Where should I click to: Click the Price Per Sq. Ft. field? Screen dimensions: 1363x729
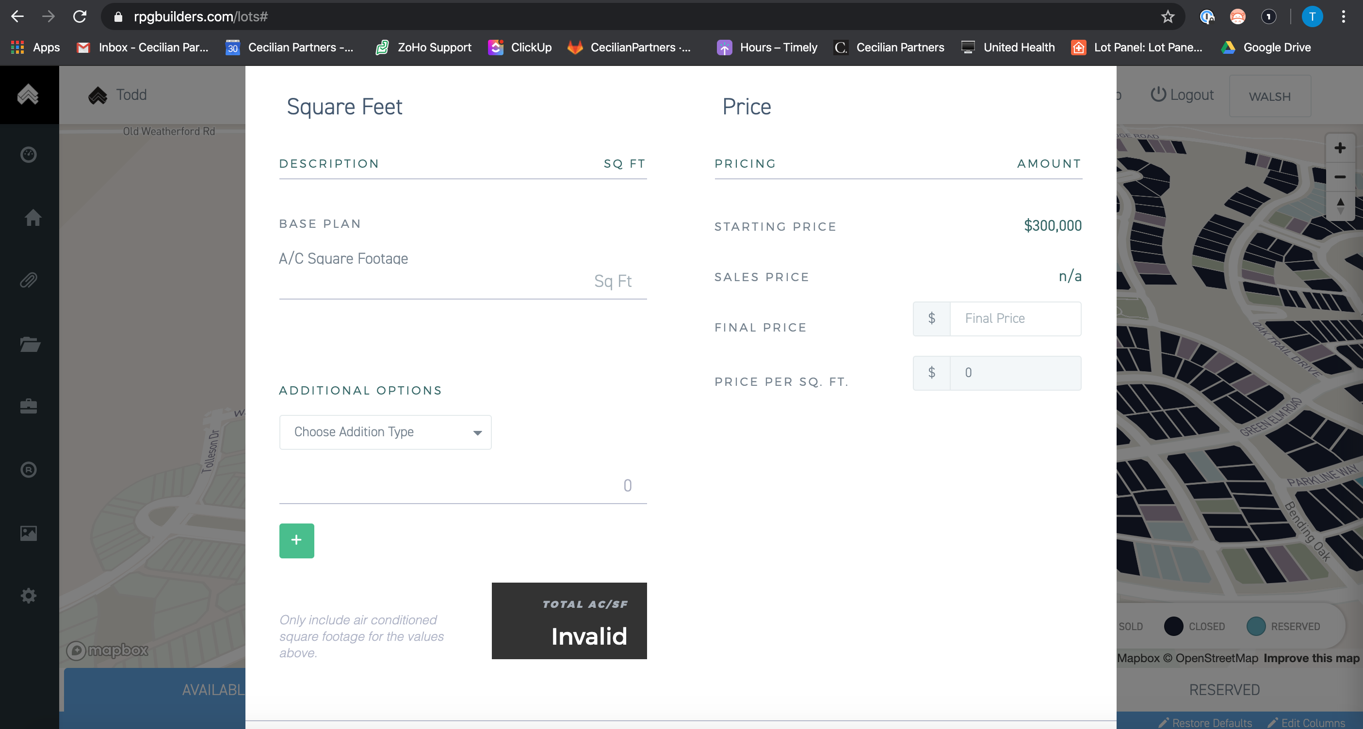click(1014, 373)
